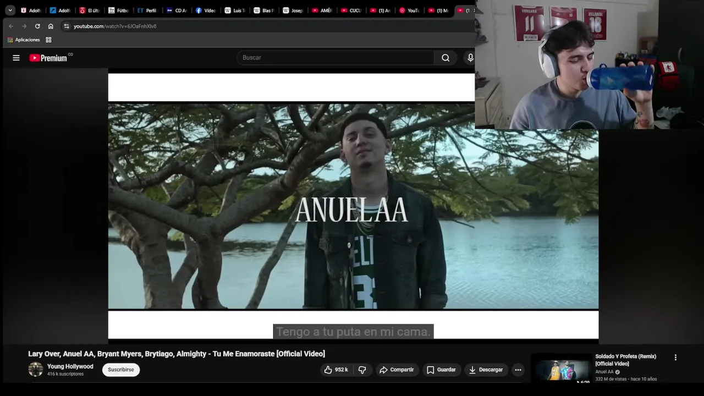
Task: Go forward with browser forward arrow
Action: tap(24, 26)
